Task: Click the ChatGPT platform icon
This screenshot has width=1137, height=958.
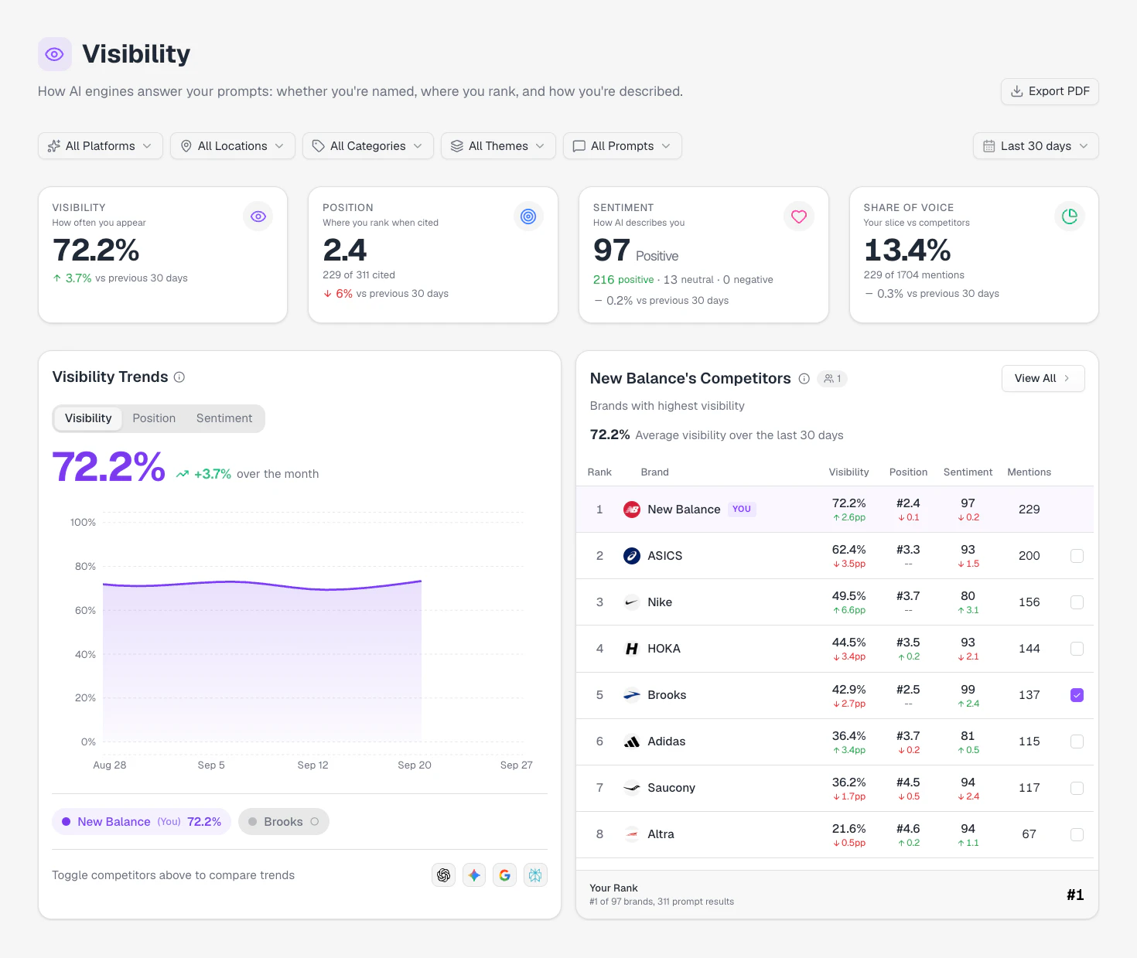Action: pyautogui.click(x=443, y=875)
